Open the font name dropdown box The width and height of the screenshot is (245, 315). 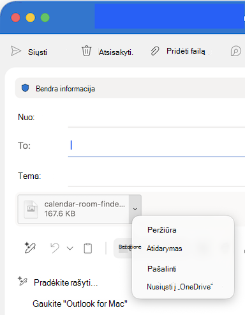pyautogui.click(x=124, y=248)
